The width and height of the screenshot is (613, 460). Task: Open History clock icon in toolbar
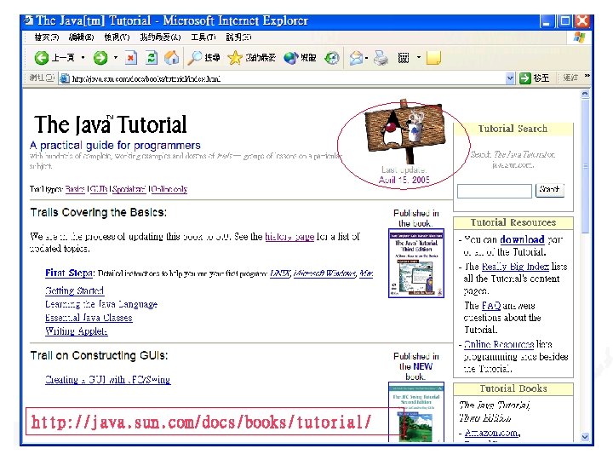pyautogui.click(x=332, y=58)
